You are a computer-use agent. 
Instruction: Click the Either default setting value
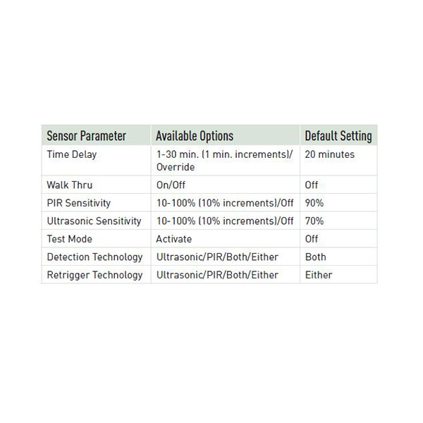point(319,275)
